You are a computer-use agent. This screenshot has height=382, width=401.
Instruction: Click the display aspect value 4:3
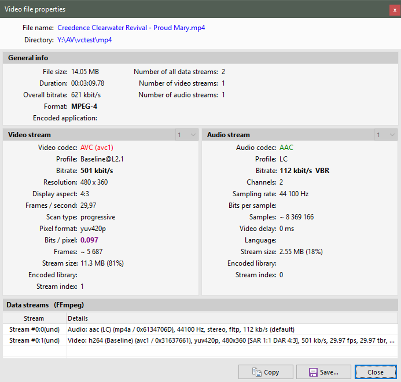click(85, 194)
